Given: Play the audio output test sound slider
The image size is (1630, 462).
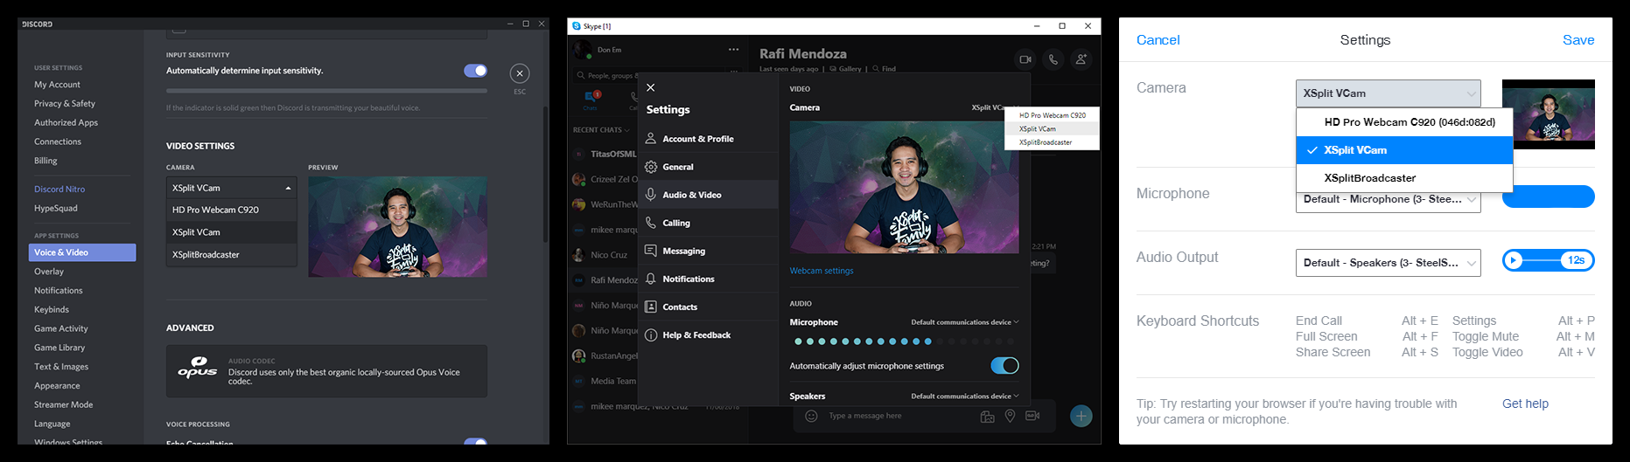Looking at the screenshot, I should coord(1514,260).
